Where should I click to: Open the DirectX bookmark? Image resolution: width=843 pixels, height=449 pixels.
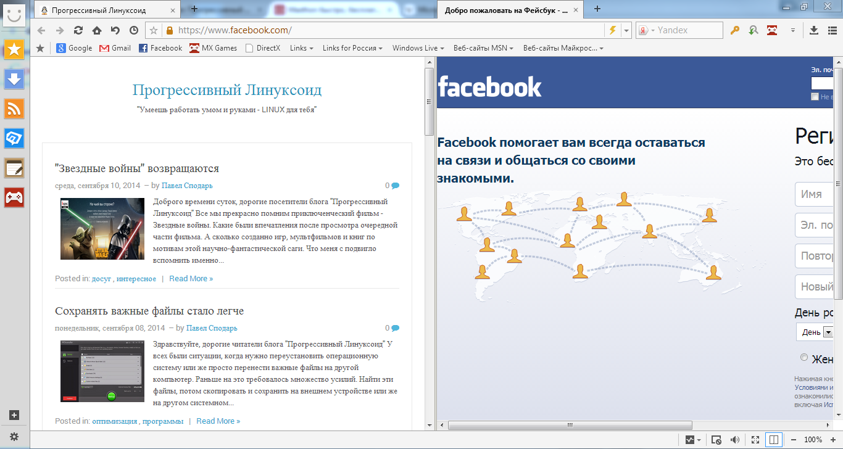[262, 48]
